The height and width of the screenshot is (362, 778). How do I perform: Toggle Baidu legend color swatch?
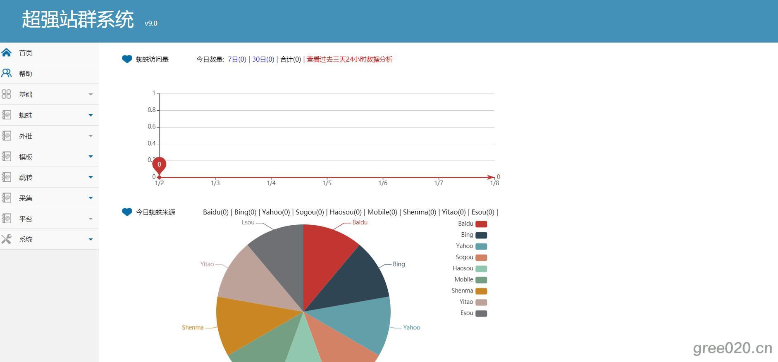click(x=481, y=224)
